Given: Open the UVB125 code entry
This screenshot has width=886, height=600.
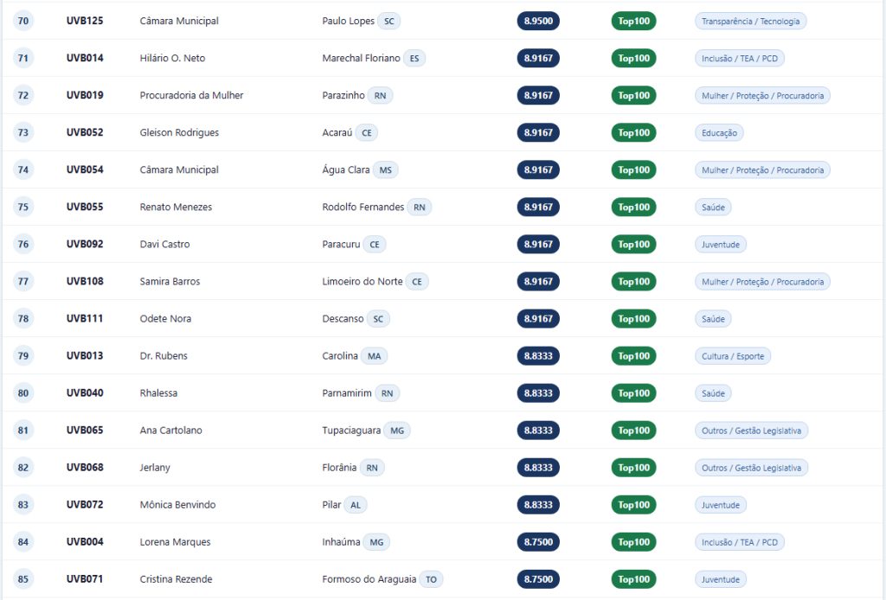Looking at the screenshot, I should coord(85,21).
